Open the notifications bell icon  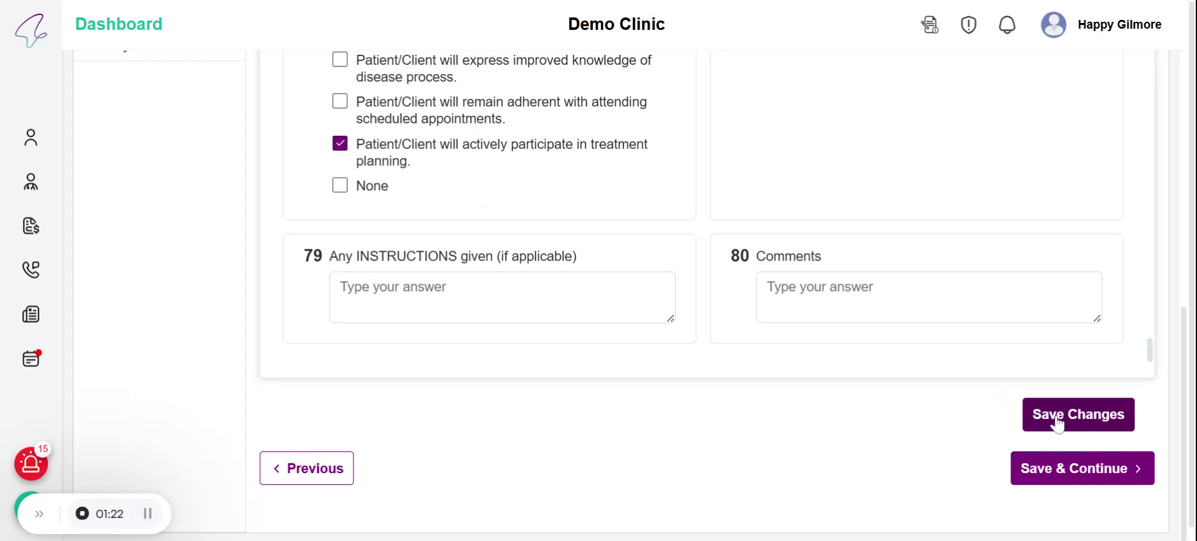click(1007, 25)
